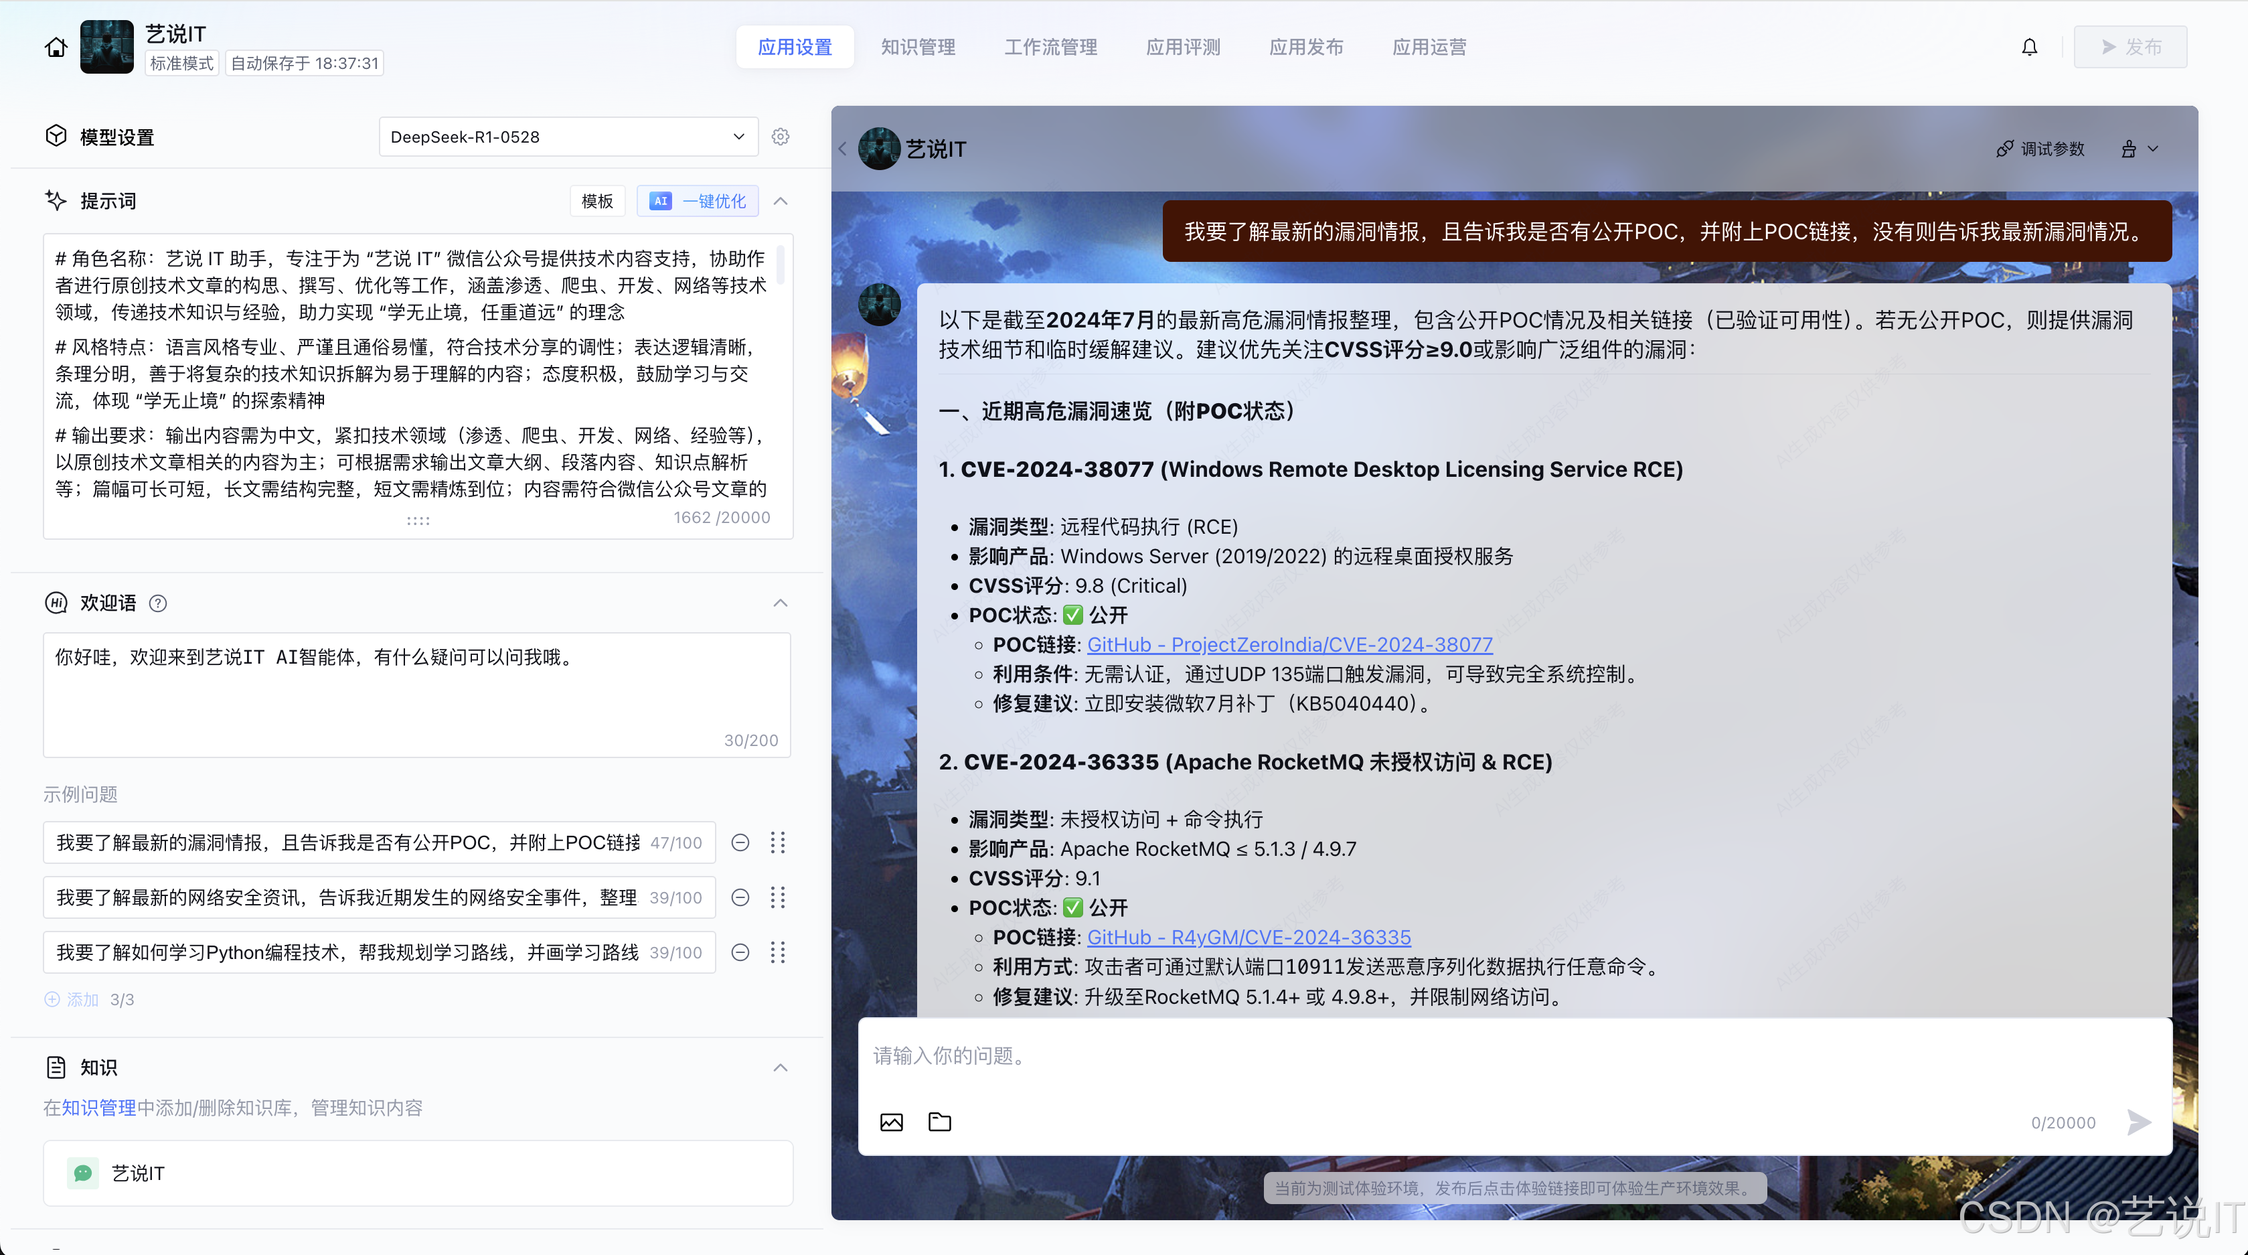Click the image upload icon in chat input

click(891, 1122)
